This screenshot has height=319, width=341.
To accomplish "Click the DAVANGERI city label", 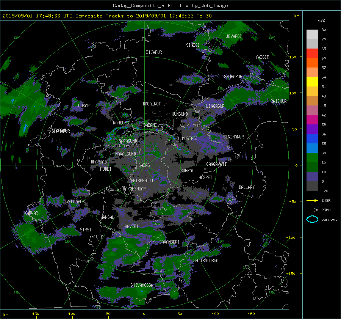I will [169, 242].
